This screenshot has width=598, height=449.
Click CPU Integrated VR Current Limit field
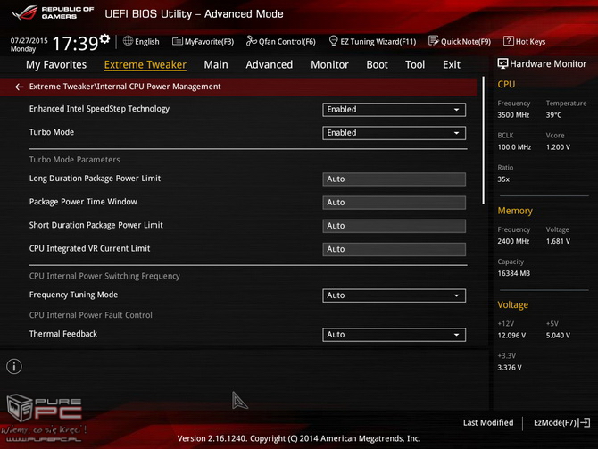[x=394, y=249]
